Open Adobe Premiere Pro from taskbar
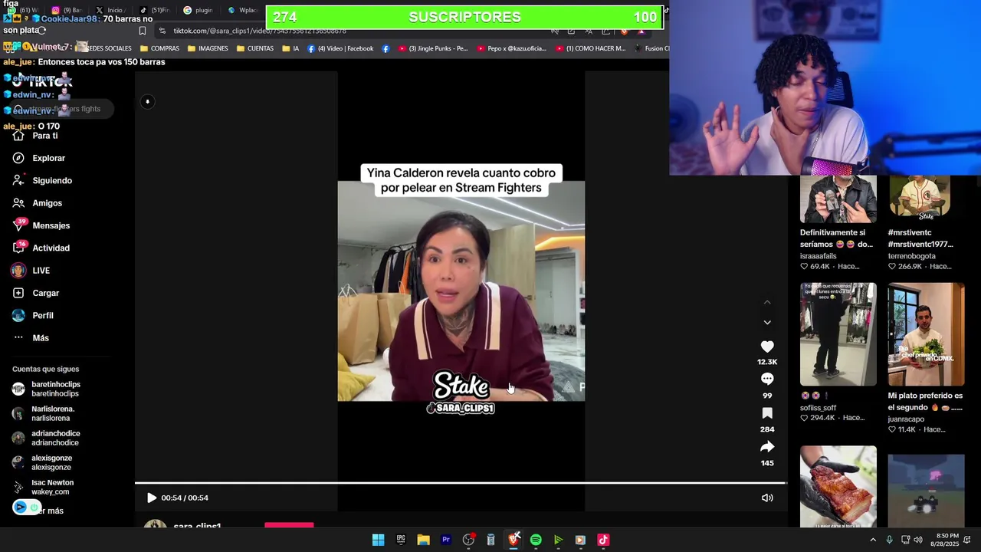The image size is (981, 552). (x=446, y=540)
